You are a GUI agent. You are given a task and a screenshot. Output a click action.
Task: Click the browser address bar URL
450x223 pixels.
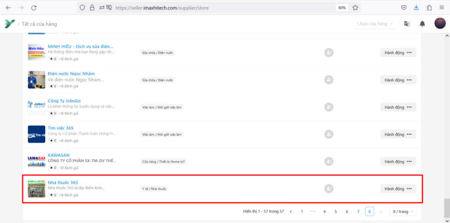[x=162, y=8]
